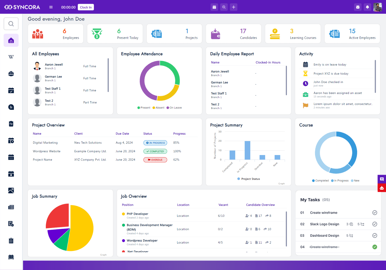The height and width of the screenshot is (270, 386).
Task: Click the zoom search icon in the header
Action: tap(224, 7)
